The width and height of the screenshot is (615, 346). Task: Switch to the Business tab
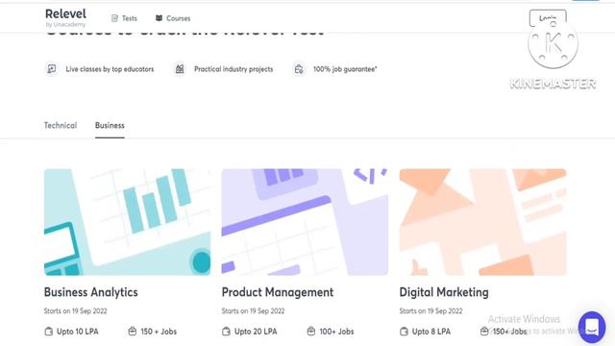pos(110,126)
